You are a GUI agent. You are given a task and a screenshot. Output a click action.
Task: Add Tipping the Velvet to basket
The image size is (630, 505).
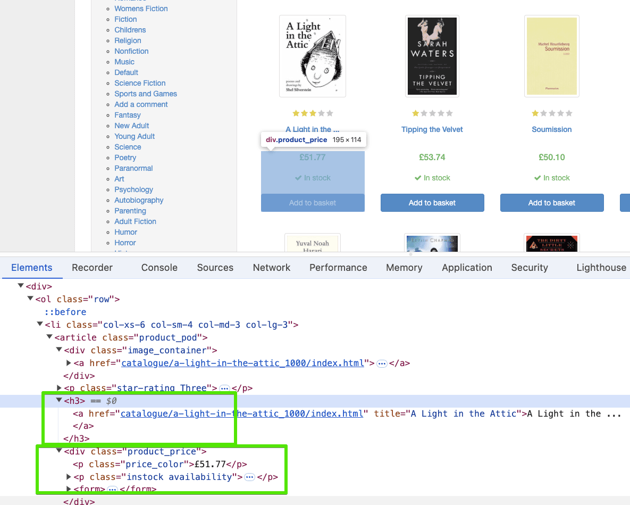tap(432, 203)
